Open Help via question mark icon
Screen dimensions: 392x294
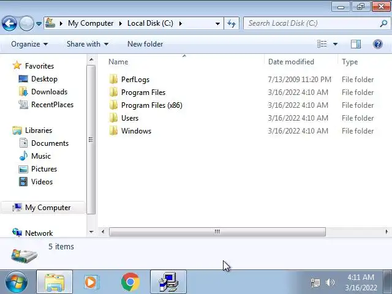(377, 44)
